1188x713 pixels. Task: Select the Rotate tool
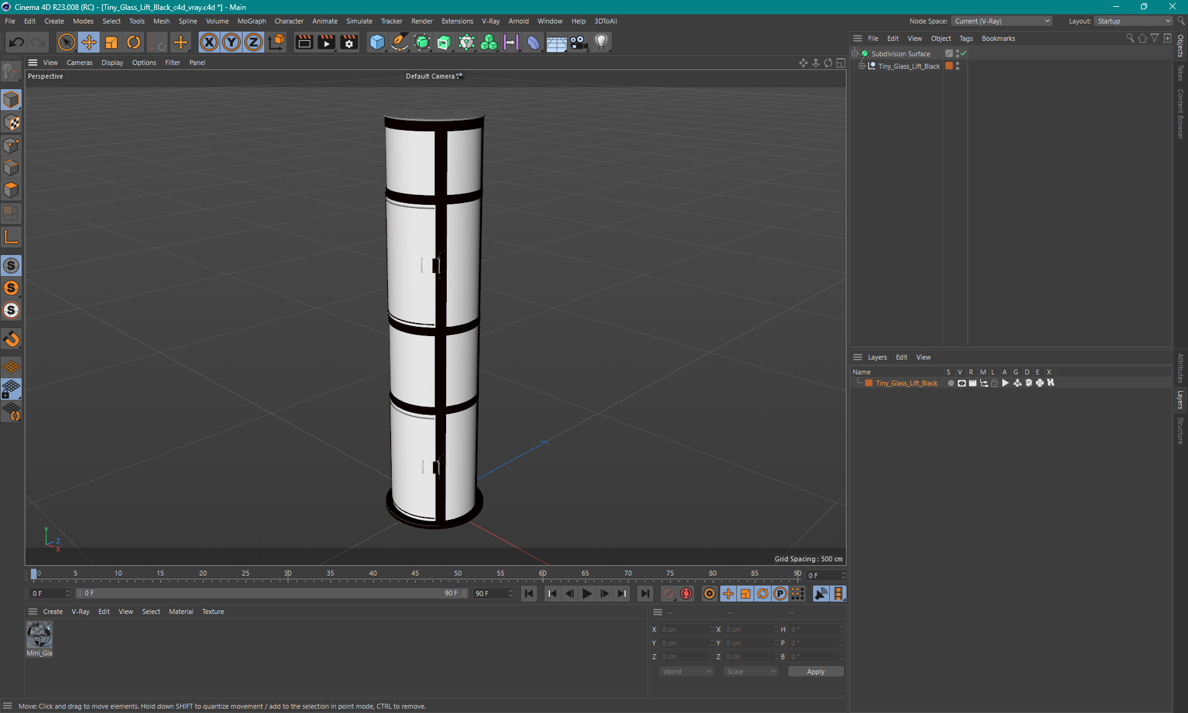tap(134, 42)
